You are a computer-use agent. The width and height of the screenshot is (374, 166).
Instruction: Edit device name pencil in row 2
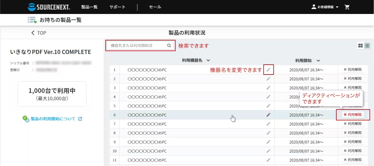coord(268,79)
